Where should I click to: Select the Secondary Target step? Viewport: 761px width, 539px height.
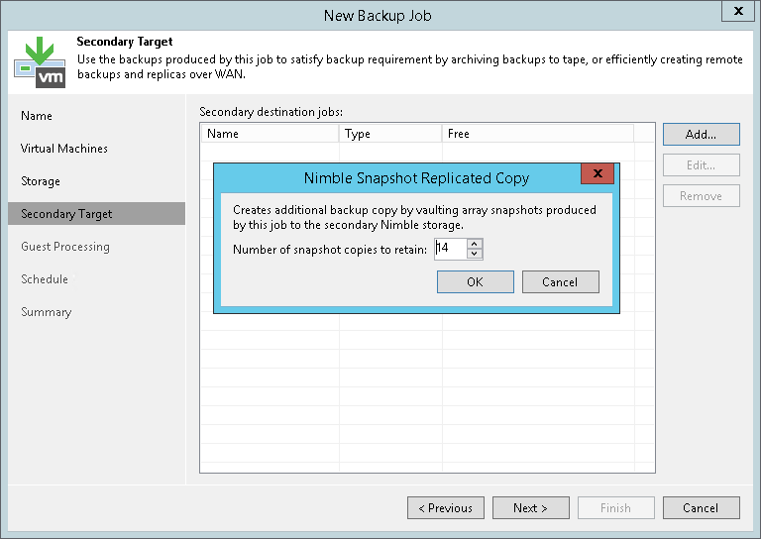pos(66,214)
